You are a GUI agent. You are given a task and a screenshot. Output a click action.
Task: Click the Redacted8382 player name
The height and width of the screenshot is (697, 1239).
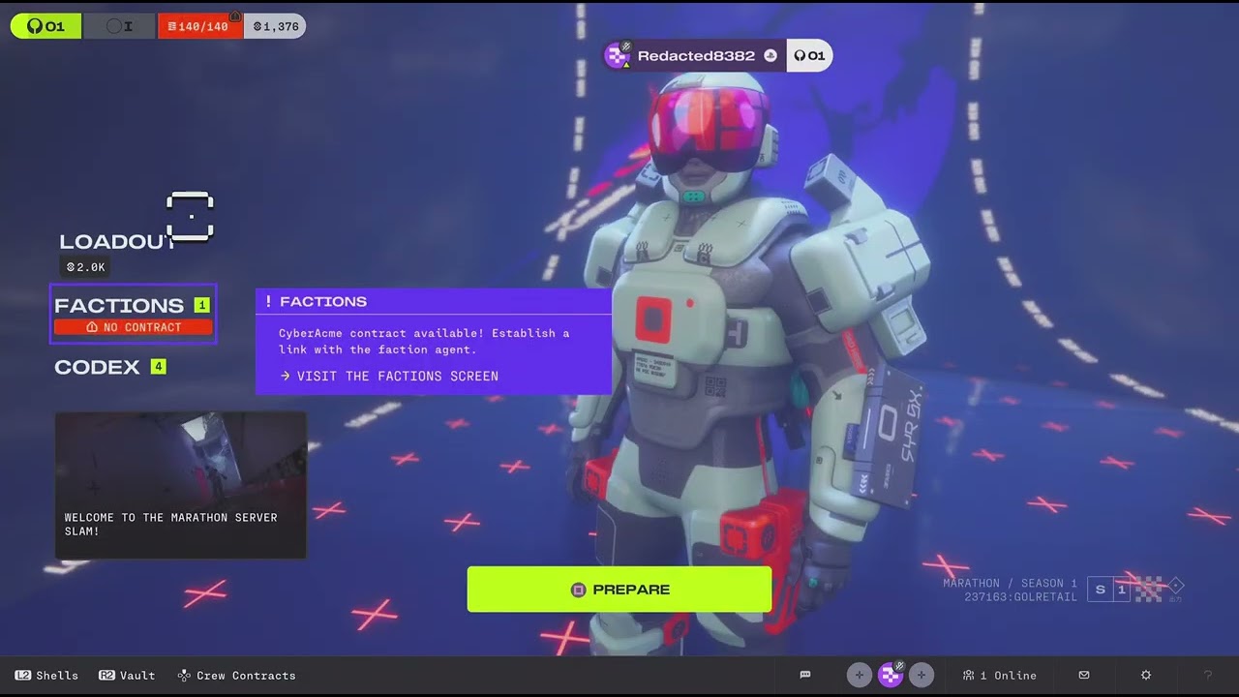pyautogui.click(x=696, y=56)
